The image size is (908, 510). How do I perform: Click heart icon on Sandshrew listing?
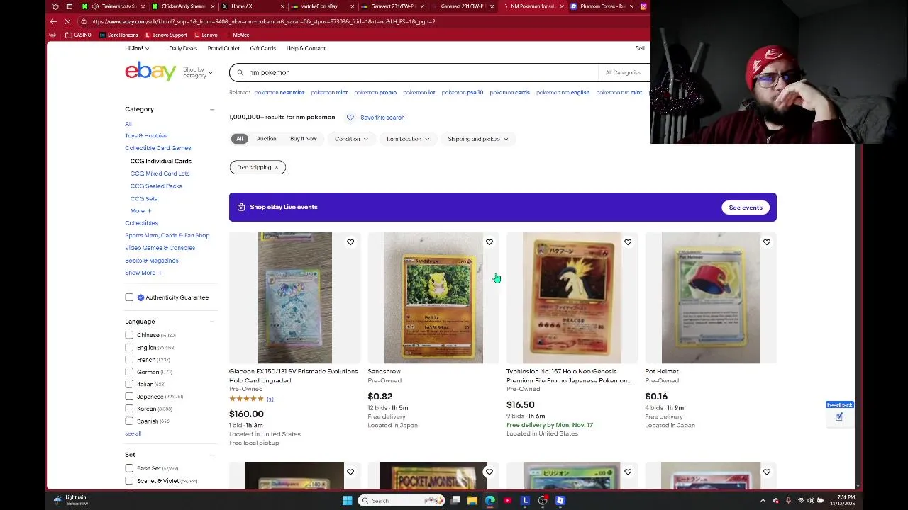489,242
